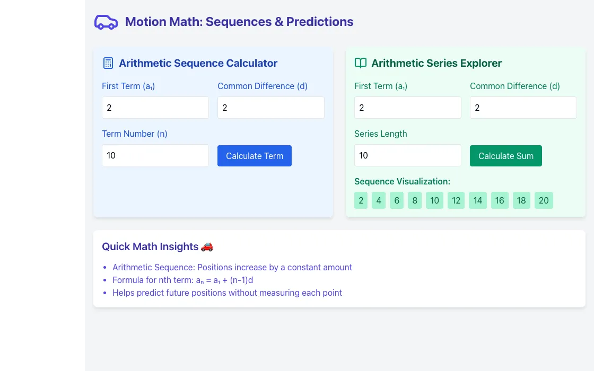
Task: Select the Term Number (n) input
Action: (x=155, y=156)
